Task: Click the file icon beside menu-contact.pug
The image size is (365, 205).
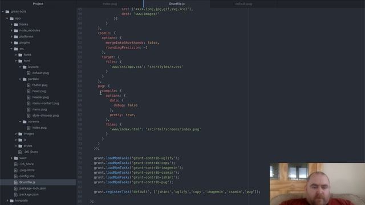Action: pyautogui.click(x=29, y=104)
